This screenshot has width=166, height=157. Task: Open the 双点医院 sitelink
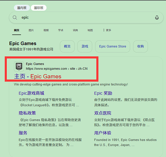pyautogui.click(x=103, y=113)
